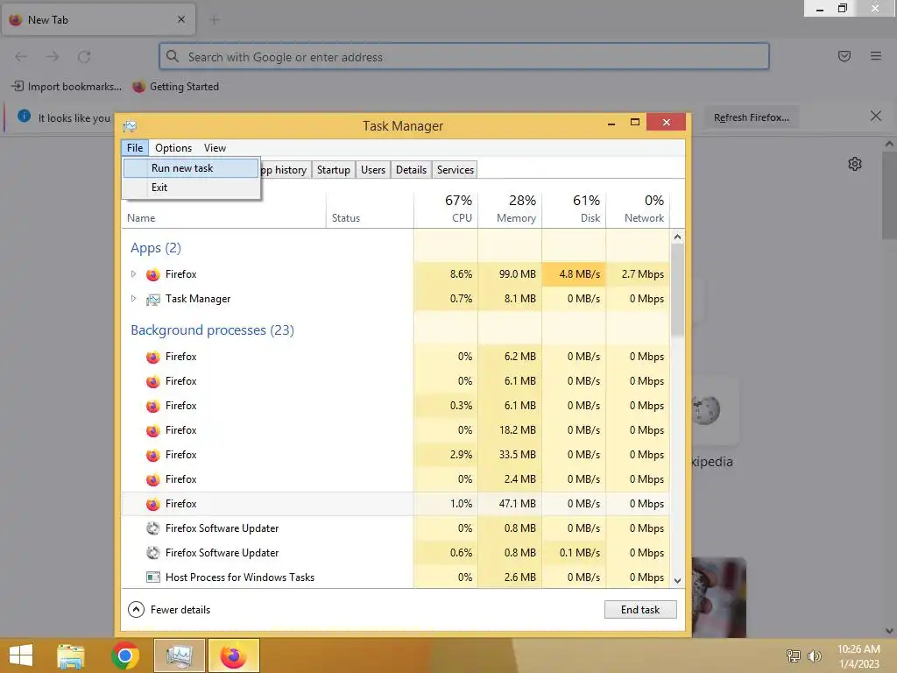Choose Exit from the File menu
Image resolution: width=897 pixels, height=673 pixels.
point(191,188)
